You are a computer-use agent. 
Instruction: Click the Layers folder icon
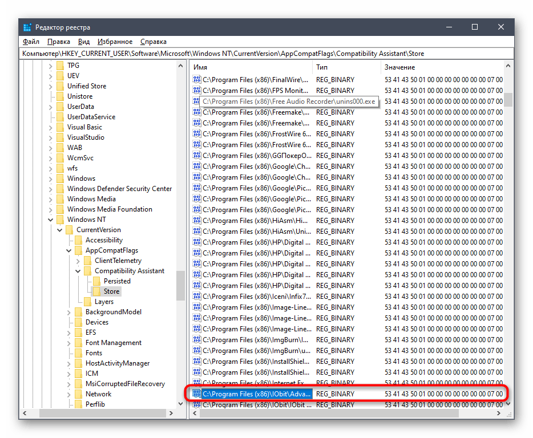click(x=87, y=302)
